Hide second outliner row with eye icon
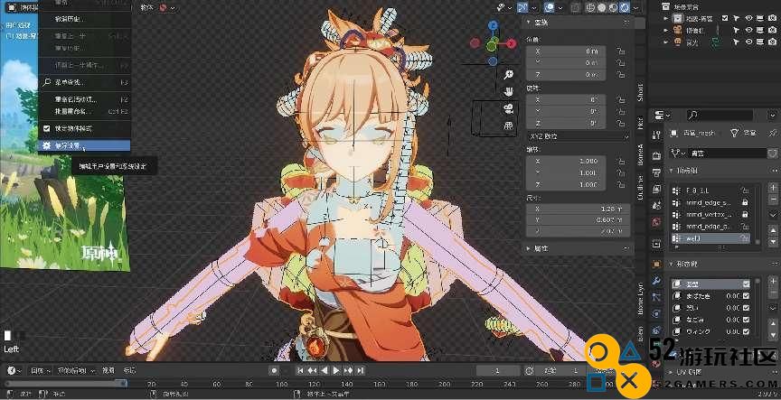Image resolution: width=781 pixels, height=400 pixels. pos(748,31)
